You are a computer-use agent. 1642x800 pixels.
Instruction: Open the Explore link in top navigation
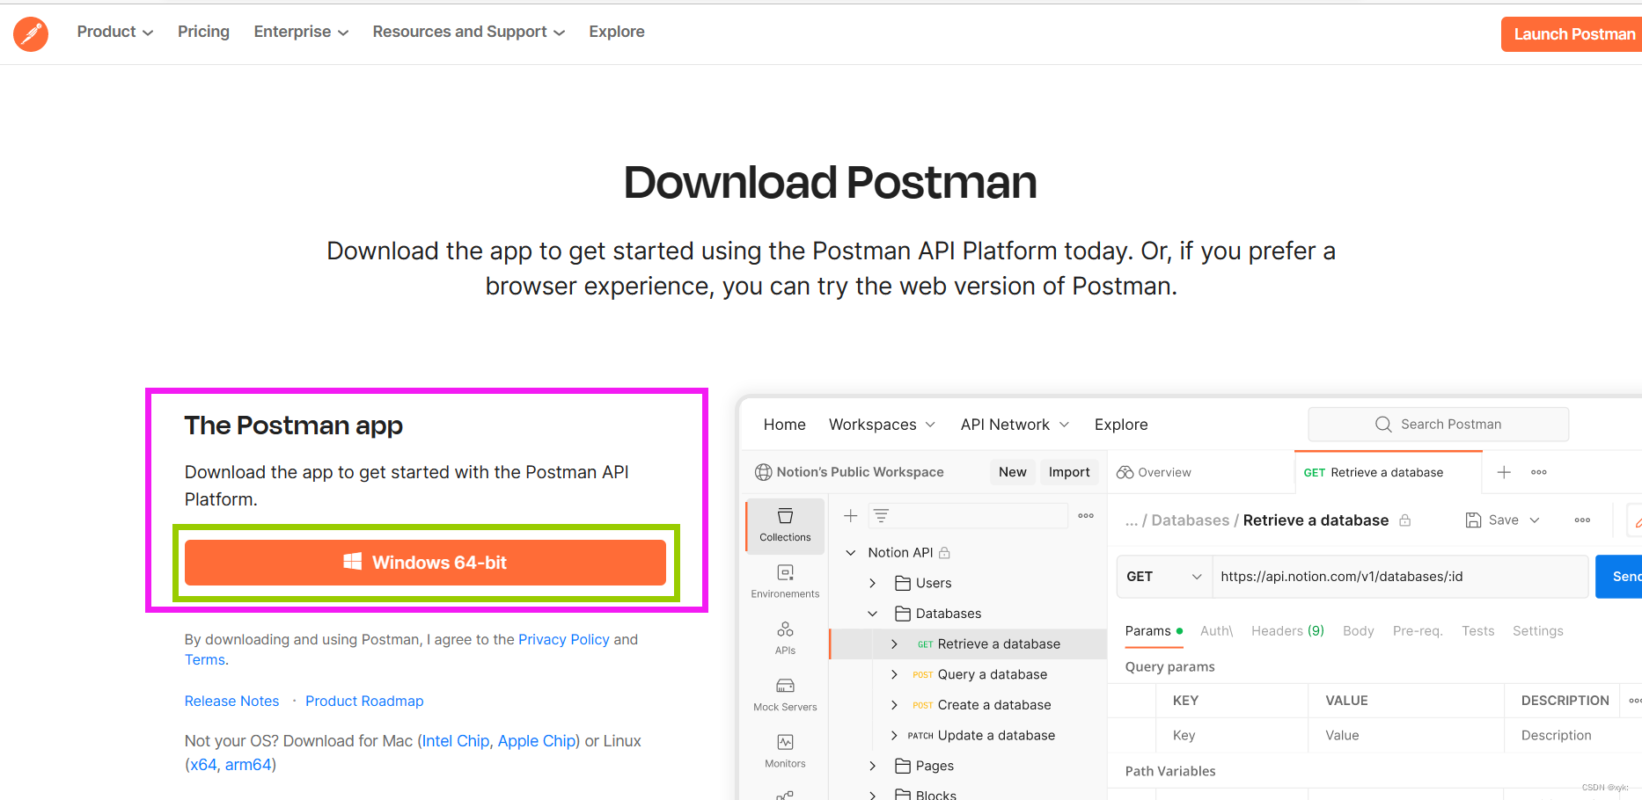pyautogui.click(x=617, y=32)
